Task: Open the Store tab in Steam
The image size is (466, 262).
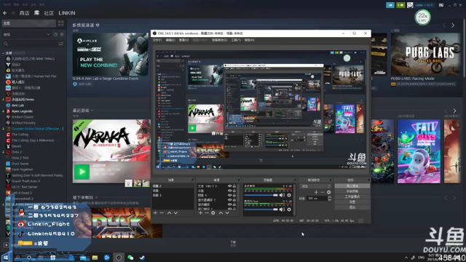Action: pyautogui.click(x=24, y=13)
